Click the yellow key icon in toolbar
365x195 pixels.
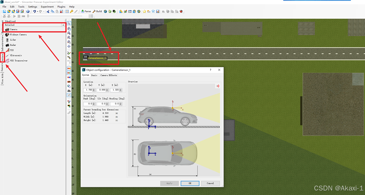point(72,11)
